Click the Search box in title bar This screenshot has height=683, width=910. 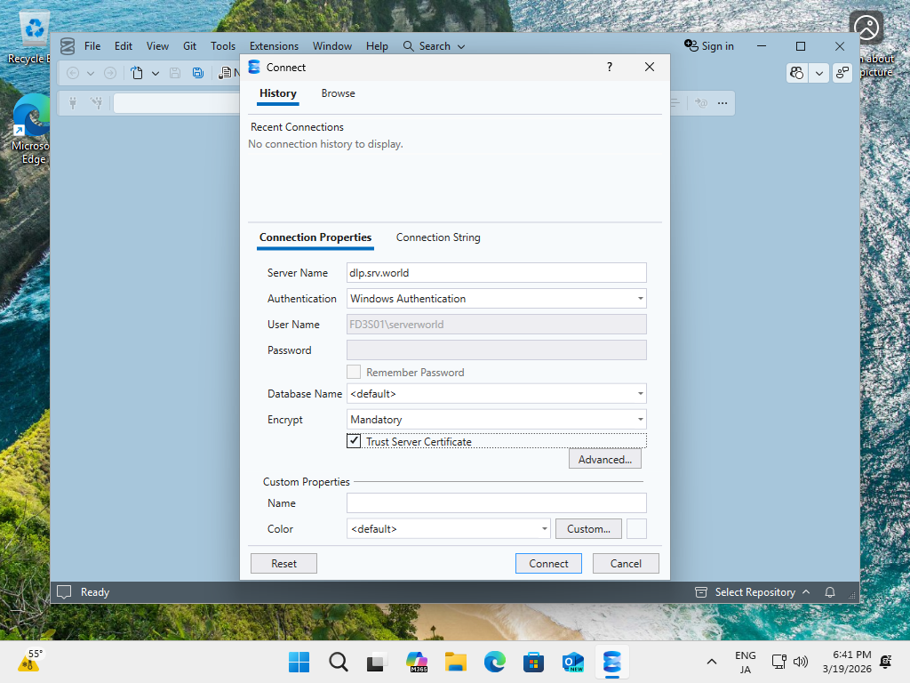point(434,46)
